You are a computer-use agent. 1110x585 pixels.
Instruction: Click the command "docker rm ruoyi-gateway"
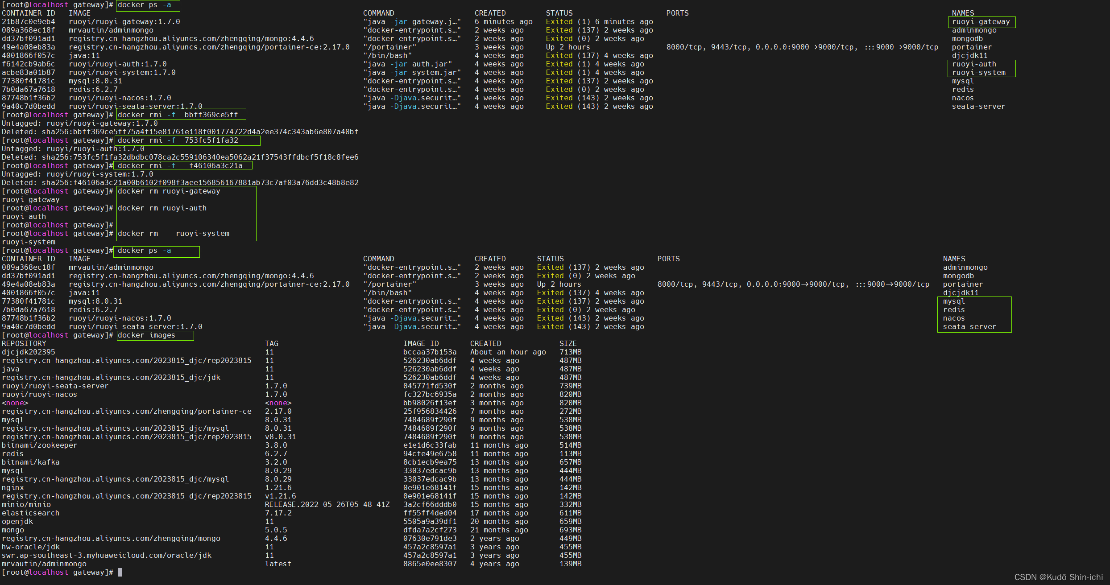(x=169, y=191)
